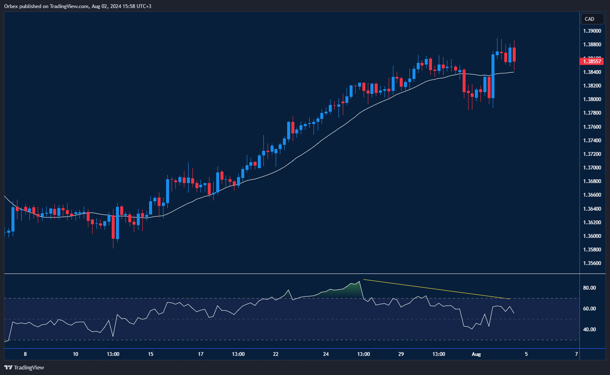610x375 pixels.
Task: Click the 80.00 RSI scale label
Action: (589, 288)
